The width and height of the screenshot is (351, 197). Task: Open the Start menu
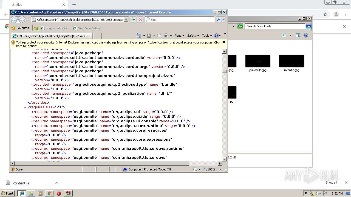click(7, 193)
